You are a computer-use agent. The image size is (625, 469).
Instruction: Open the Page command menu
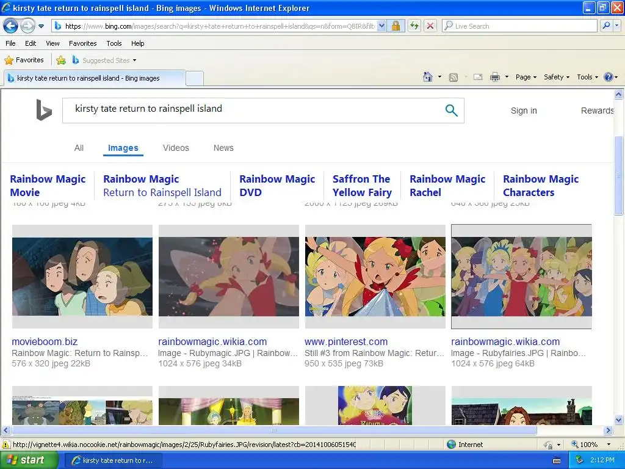(526, 77)
